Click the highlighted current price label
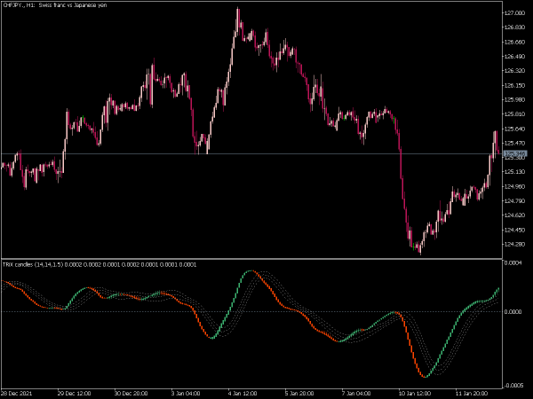The height and width of the screenshot is (399, 533). 515,154
